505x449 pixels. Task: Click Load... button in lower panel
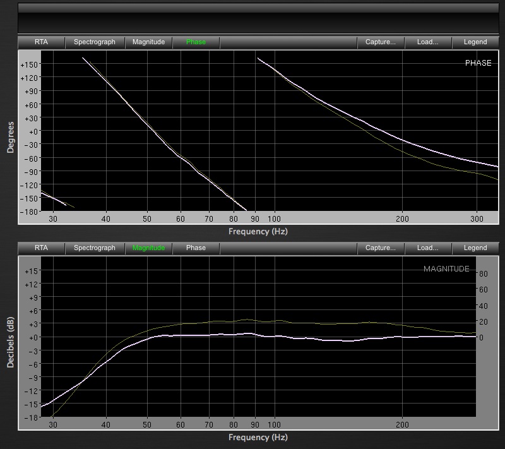tap(428, 248)
